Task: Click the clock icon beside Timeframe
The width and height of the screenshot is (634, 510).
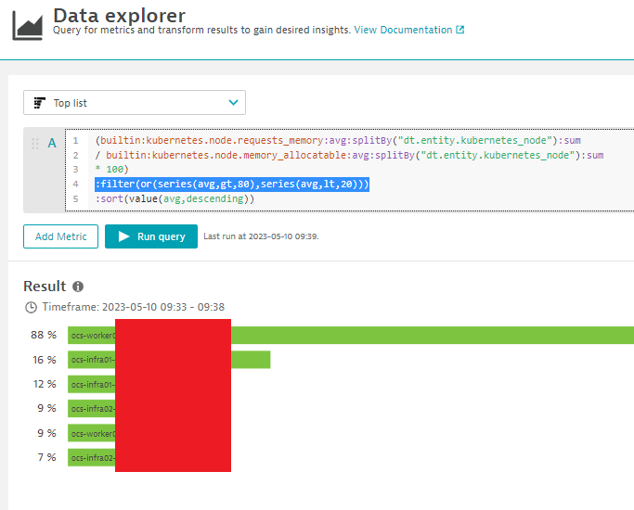Action: (31, 307)
